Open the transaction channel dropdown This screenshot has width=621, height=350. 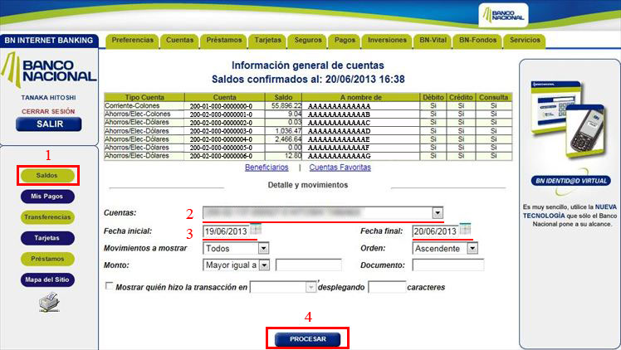310,287
